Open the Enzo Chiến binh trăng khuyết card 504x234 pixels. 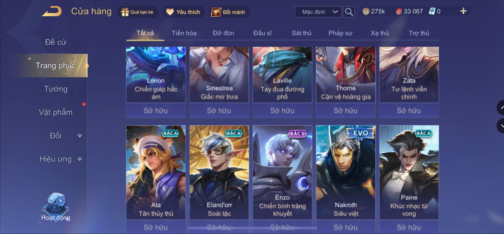[x=282, y=172]
